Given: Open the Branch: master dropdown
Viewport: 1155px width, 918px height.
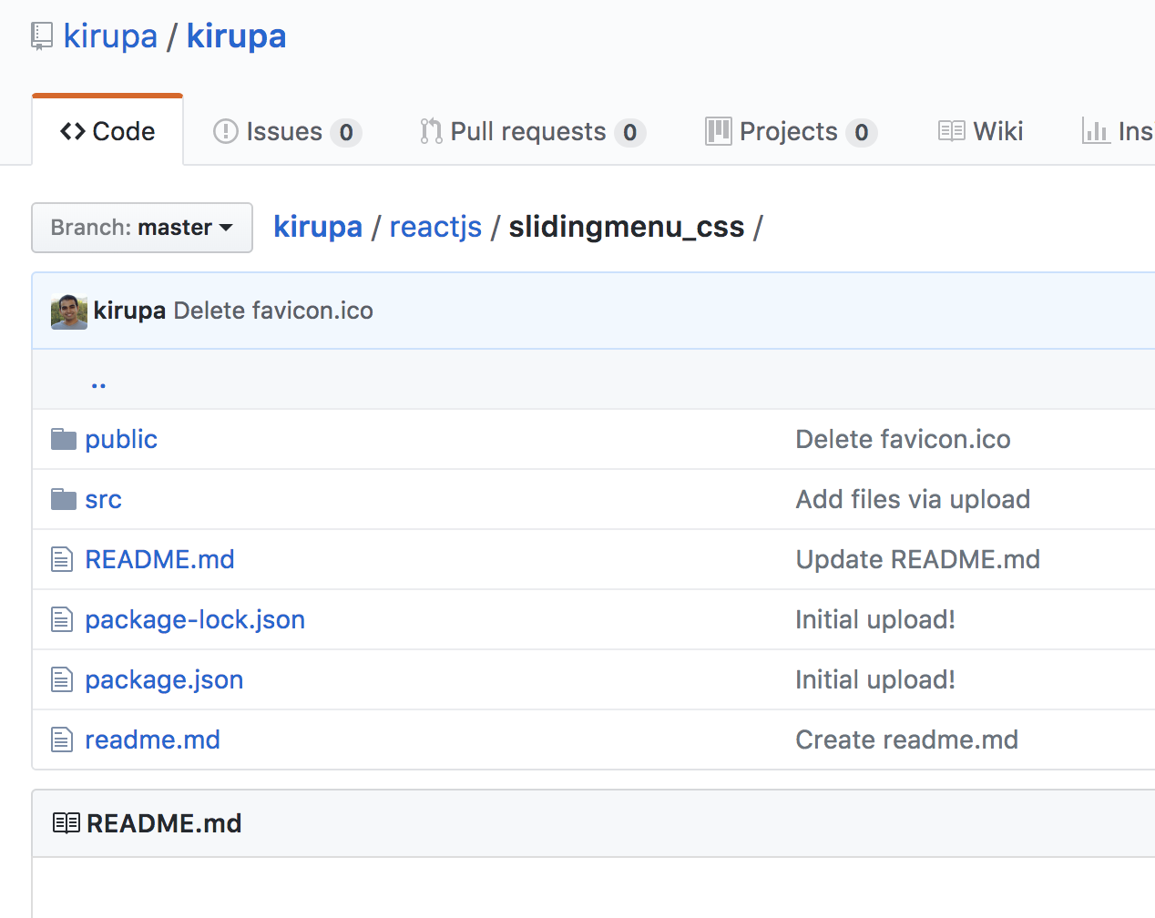Looking at the screenshot, I should (x=142, y=228).
